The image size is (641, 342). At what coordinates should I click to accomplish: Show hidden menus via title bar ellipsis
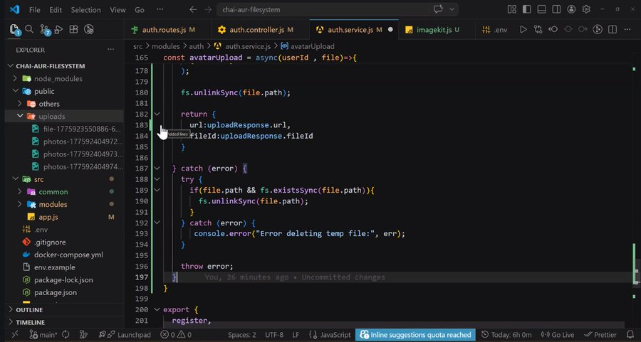click(160, 9)
